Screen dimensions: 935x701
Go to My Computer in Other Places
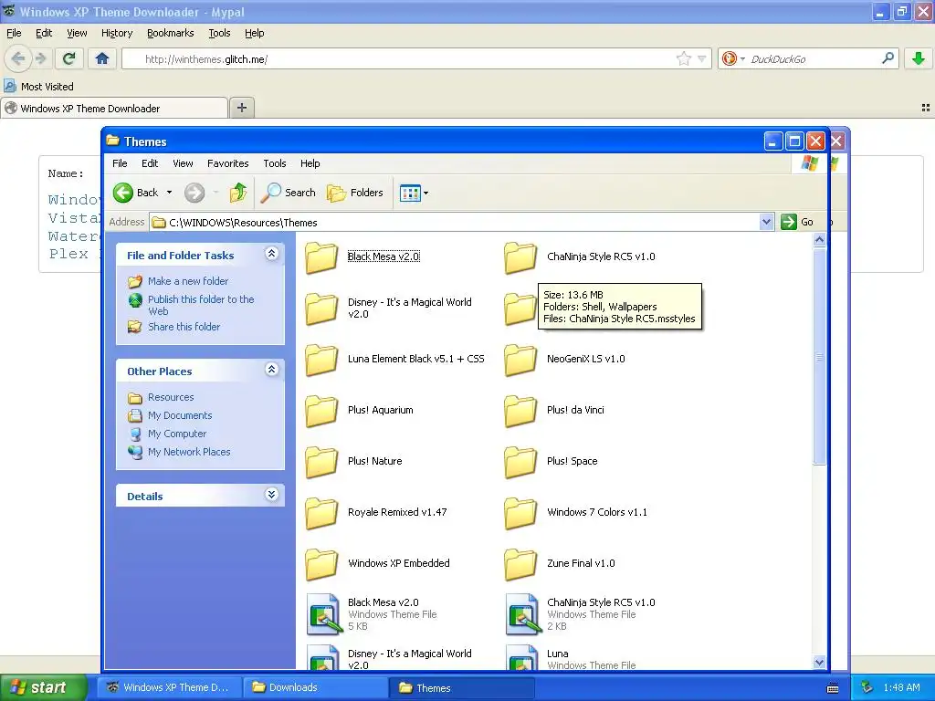(177, 434)
